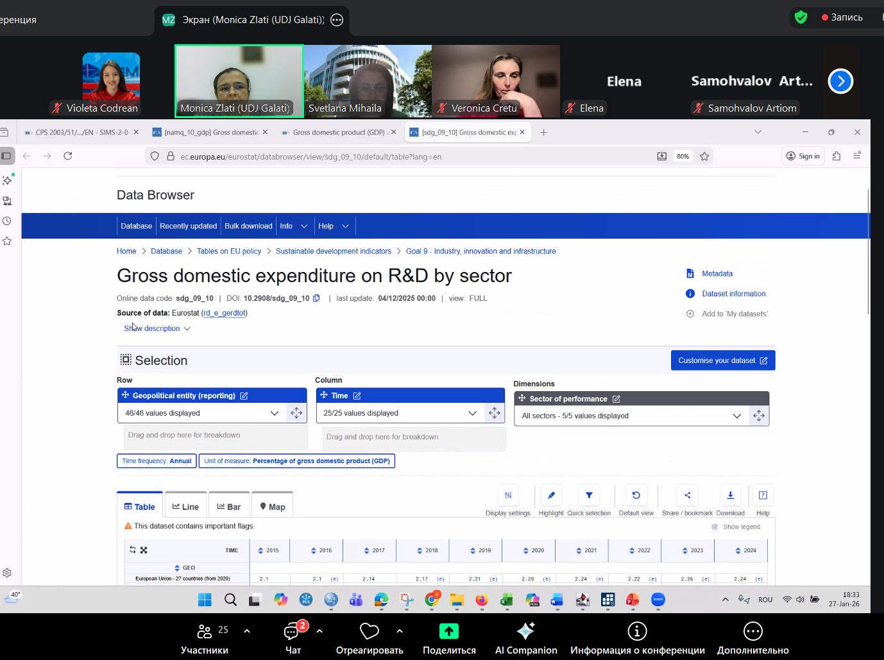Open the All sectors dropdown
Screen dimensions: 884x660
coord(736,416)
